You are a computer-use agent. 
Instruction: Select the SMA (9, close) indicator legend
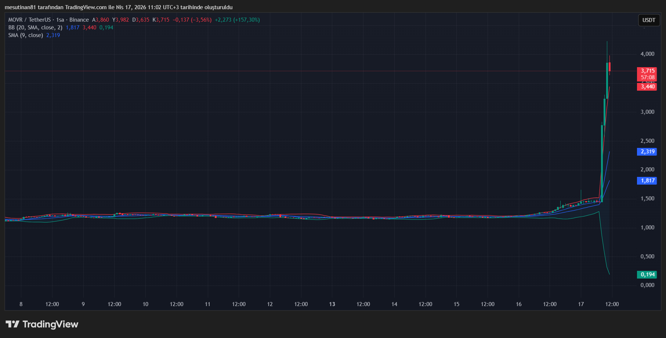(26, 35)
